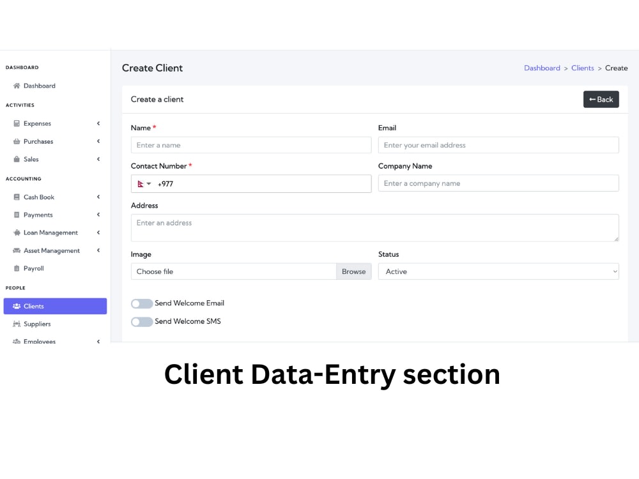Expand the Sales submenu chevron

click(98, 159)
